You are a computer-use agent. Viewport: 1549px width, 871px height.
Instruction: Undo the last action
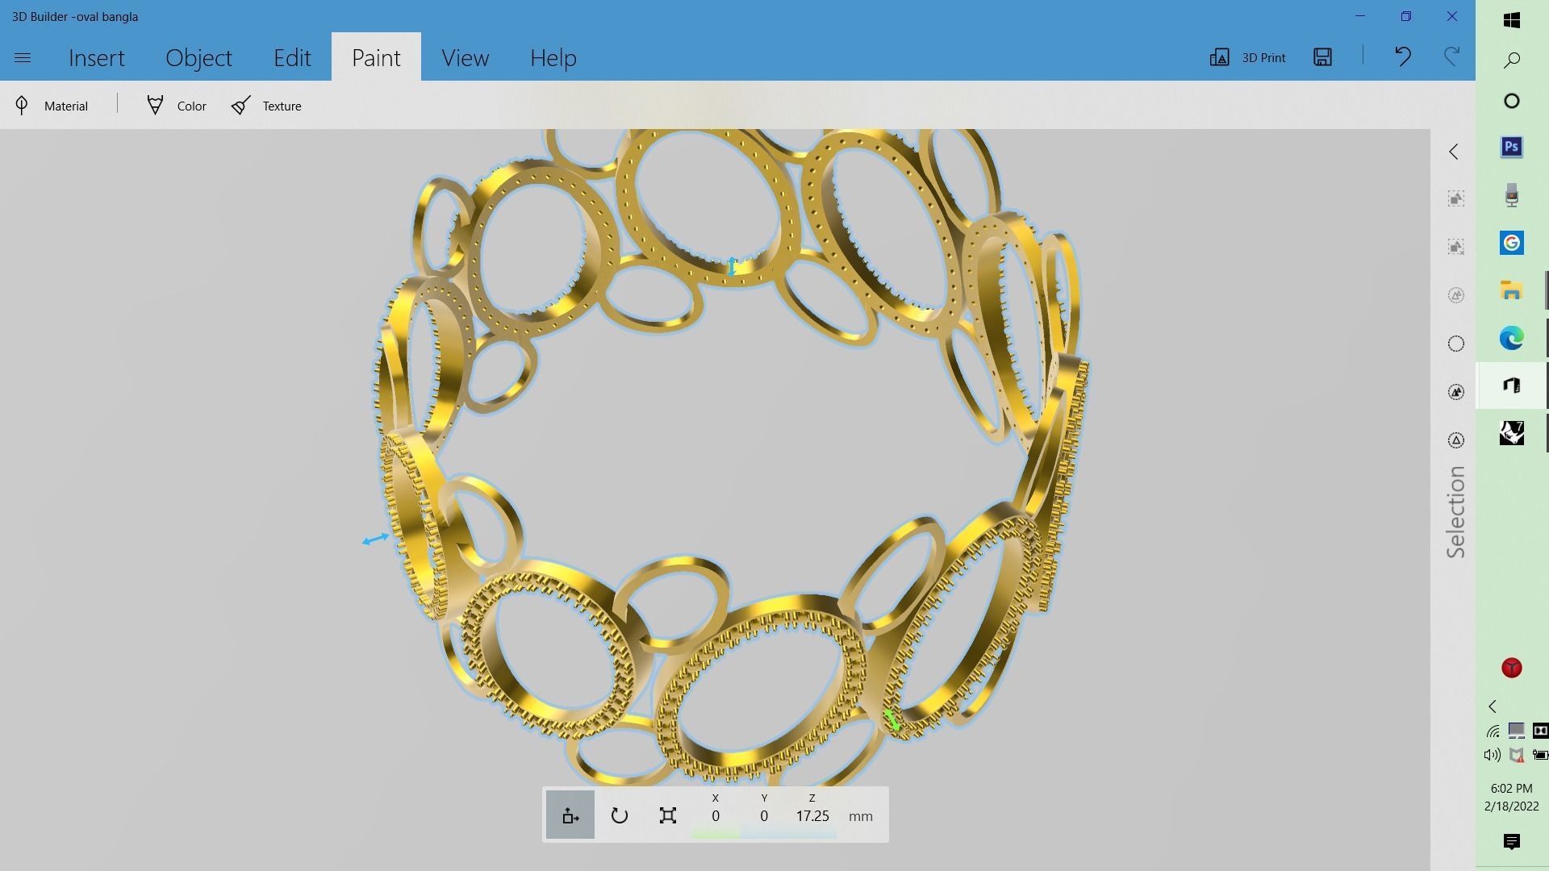click(x=1403, y=56)
